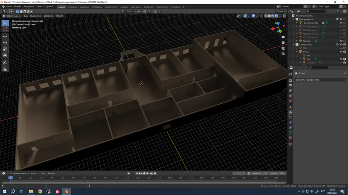Open the Рендеринг menu
This screenshot has height=195, width=348.
(x=29, y=7)
